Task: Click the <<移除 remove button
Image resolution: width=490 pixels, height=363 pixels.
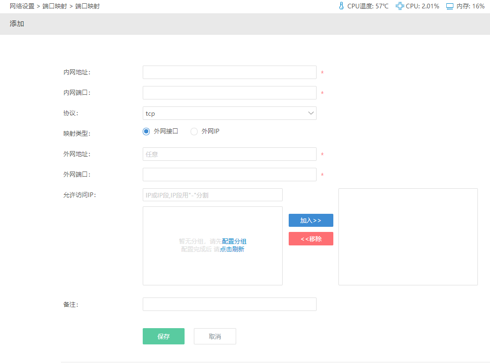Action: [x=311, y=238]
